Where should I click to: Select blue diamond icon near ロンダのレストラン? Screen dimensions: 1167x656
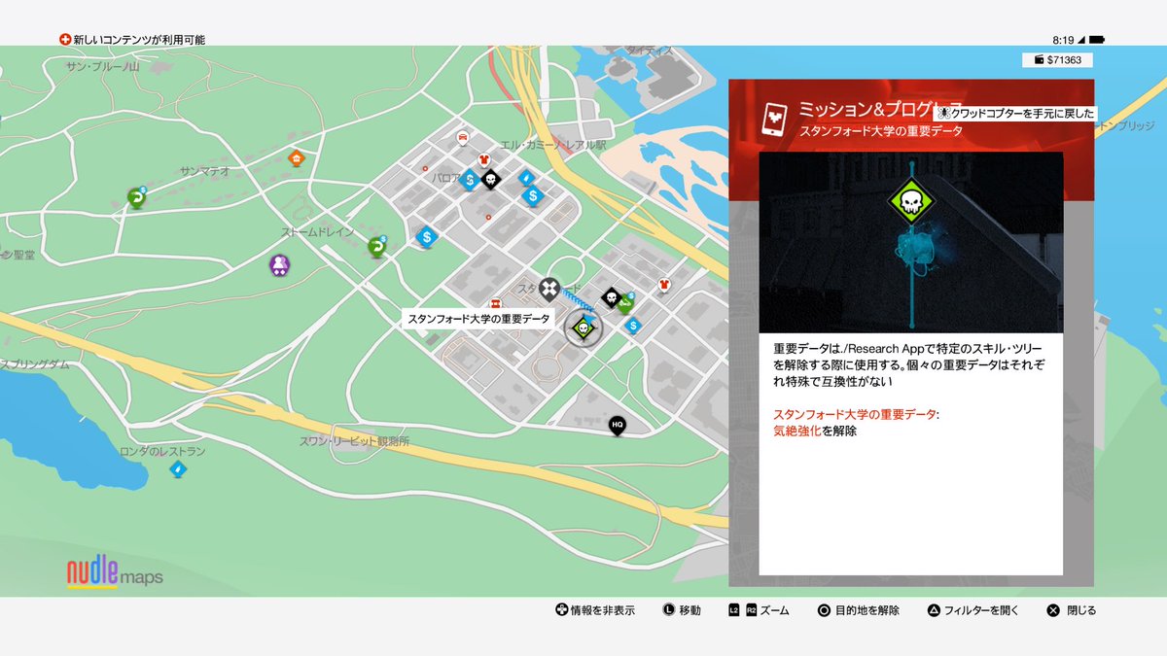pyautogui.click(x=177, y=470)
